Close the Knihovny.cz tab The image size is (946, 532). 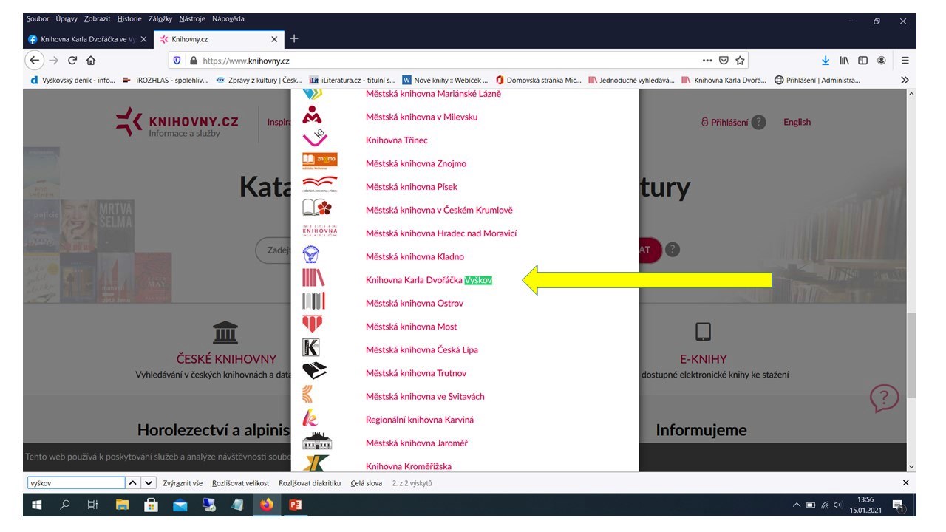[x=275, y=39]
